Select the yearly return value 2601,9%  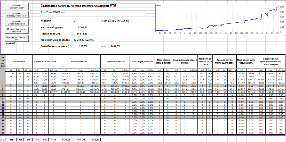[x=115, y=46]
